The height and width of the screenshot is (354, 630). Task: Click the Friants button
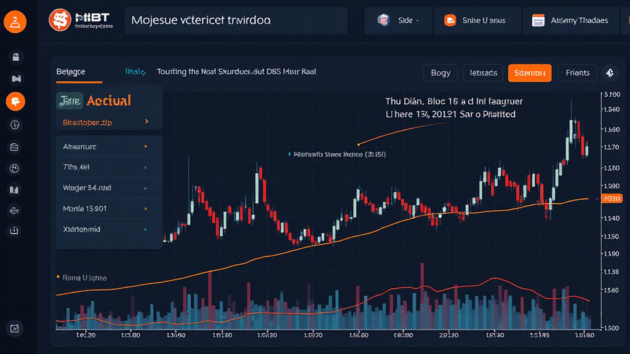(577, 73)
